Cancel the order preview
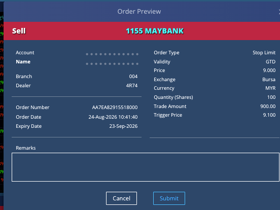Image resolution: width=280 pixels, height=210 pixels. click(x=121, y=198)
